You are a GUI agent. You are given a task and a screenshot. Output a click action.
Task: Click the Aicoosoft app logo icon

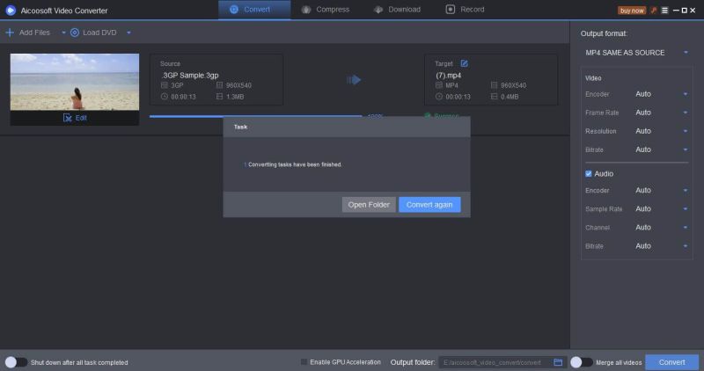[x=11, y=10]
